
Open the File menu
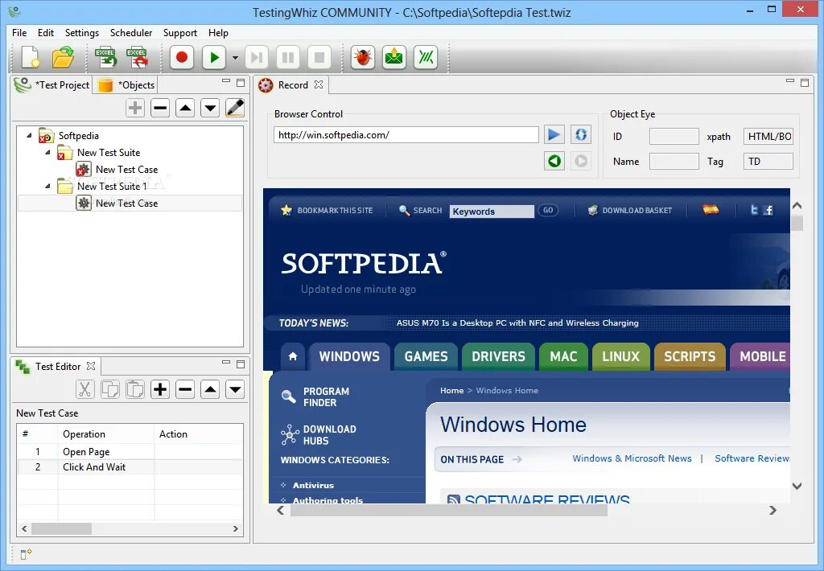click(x=19, y=32)
